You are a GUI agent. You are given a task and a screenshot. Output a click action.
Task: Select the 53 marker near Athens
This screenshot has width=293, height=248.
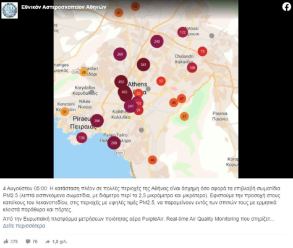(x=138, y=93)
